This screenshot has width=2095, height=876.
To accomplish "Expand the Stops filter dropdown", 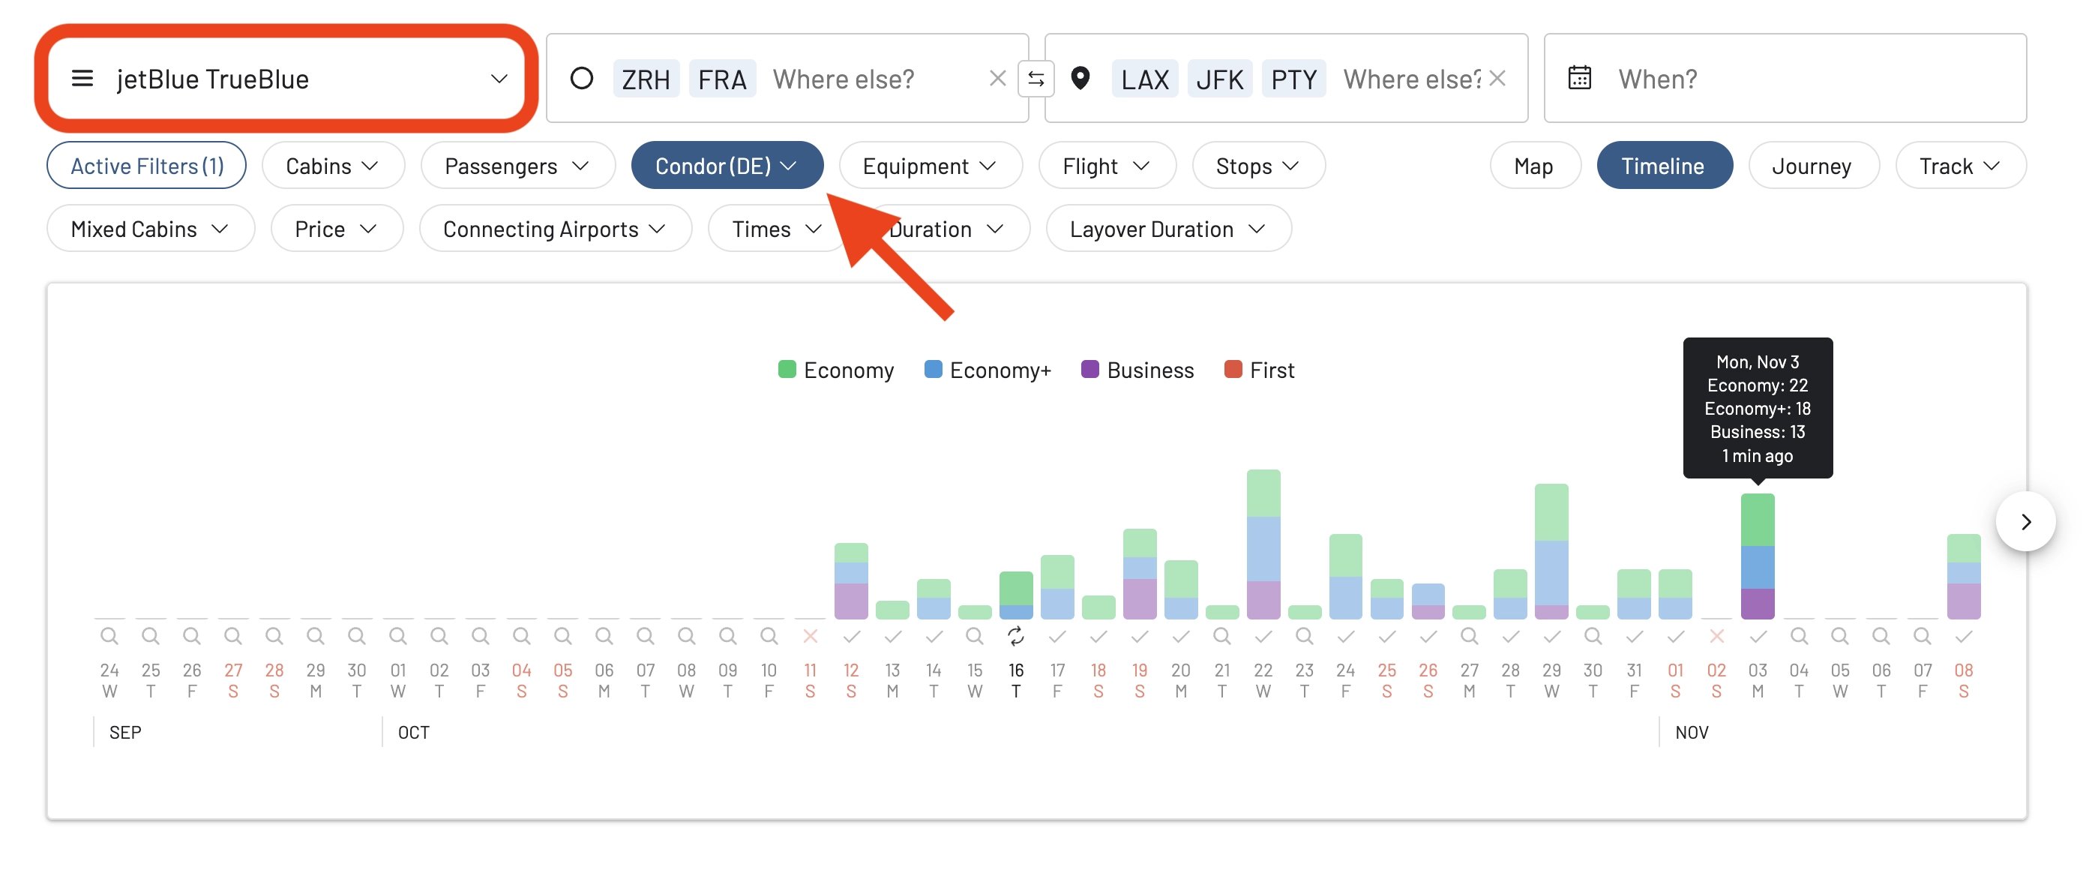I will tap(1258, 166).
